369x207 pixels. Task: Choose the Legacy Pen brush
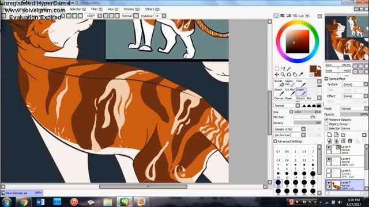point(290,83)
